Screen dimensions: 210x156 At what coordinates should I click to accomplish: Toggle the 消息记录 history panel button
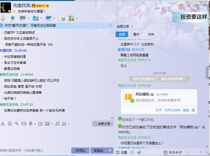click(x=103, y=124)
